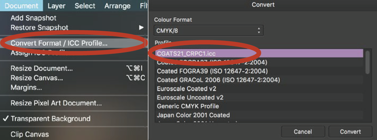Image resolution: width=377 pixels, height=140 pixels.
Task: Open the Select menu
Action: [x=85, y=6]
